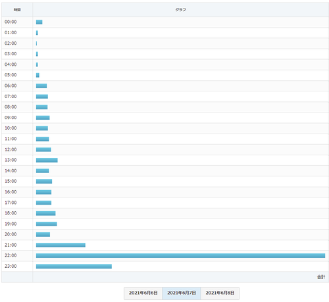Click the 17:00 time label
The image size is (329, 302).
[x=11, y=203]
